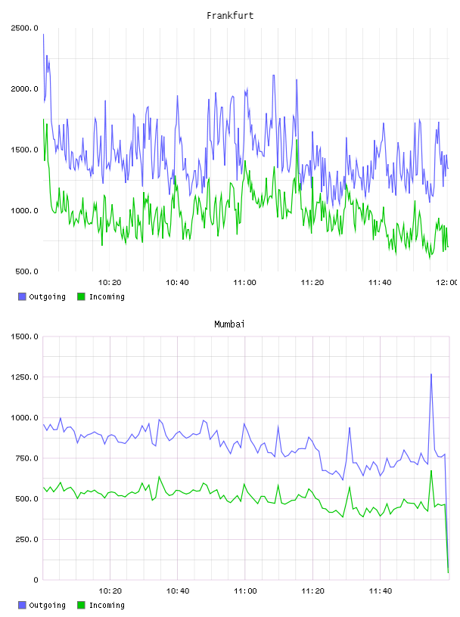
Task: Click the 1500.0 y-axis label on Frankfurt chart
Action: [25, 150]
